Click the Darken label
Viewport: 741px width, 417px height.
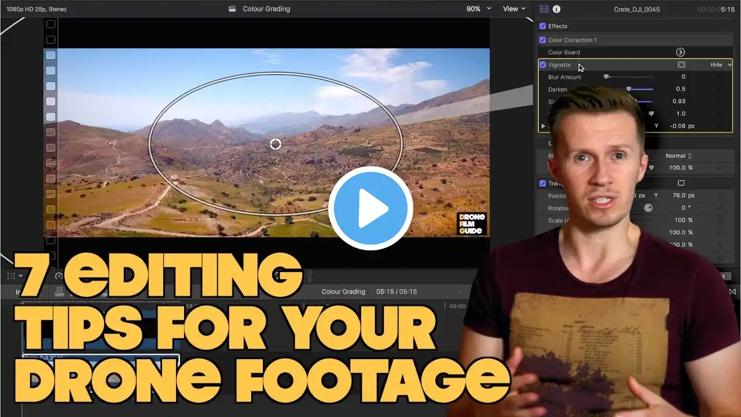coord(557,90)
